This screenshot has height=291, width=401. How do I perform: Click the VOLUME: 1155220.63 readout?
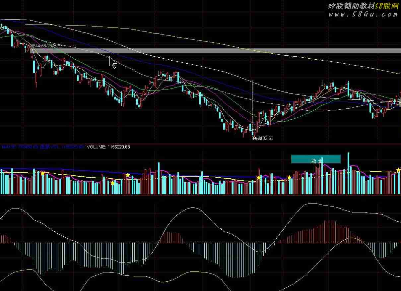[x=108, y=147]
